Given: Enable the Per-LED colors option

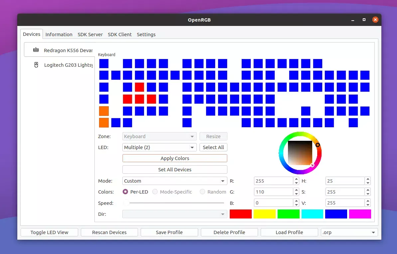Looking at the screenshot, I should [125, 192].
